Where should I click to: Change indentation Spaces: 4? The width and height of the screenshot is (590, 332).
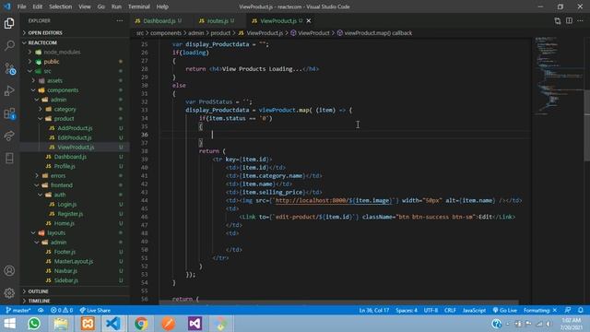coord(407,310)
